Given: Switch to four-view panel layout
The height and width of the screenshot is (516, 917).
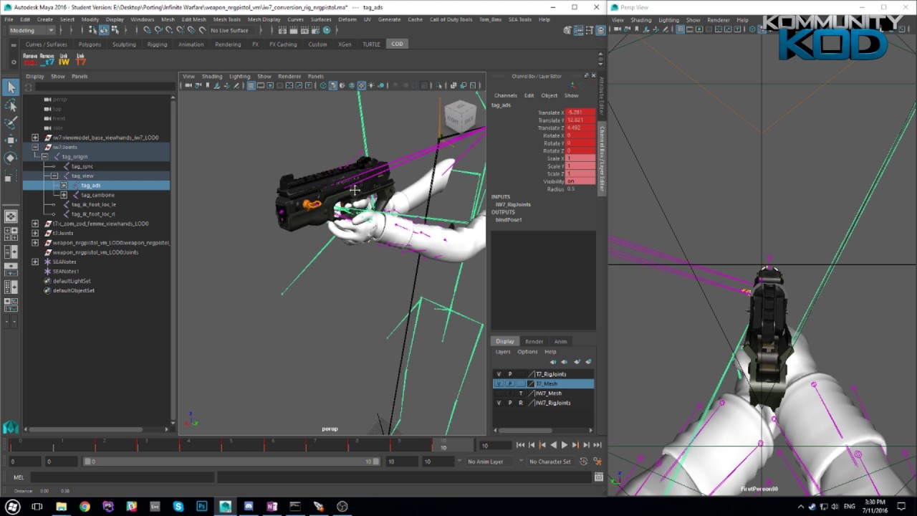Looking at the screenshot, I should click(11, 234).
